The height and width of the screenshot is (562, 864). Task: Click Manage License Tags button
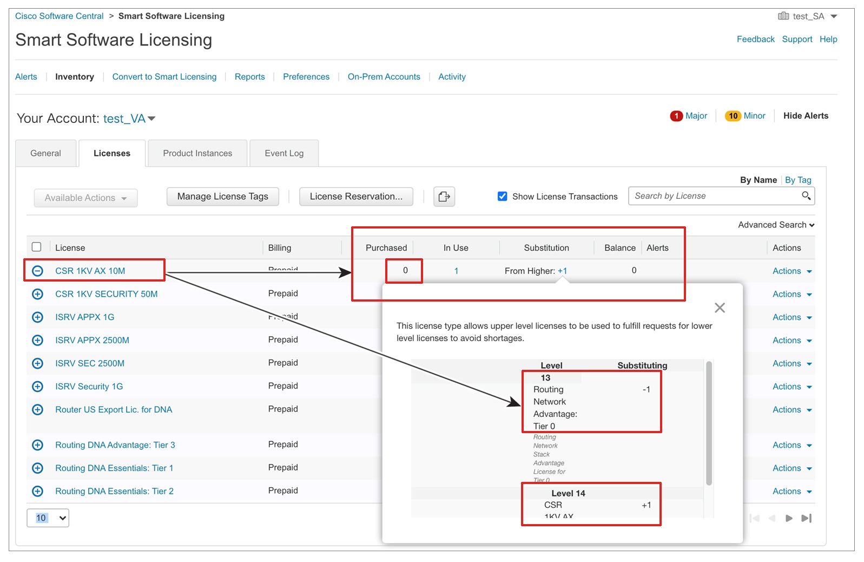pyautogui.click(x=223, y=197)
